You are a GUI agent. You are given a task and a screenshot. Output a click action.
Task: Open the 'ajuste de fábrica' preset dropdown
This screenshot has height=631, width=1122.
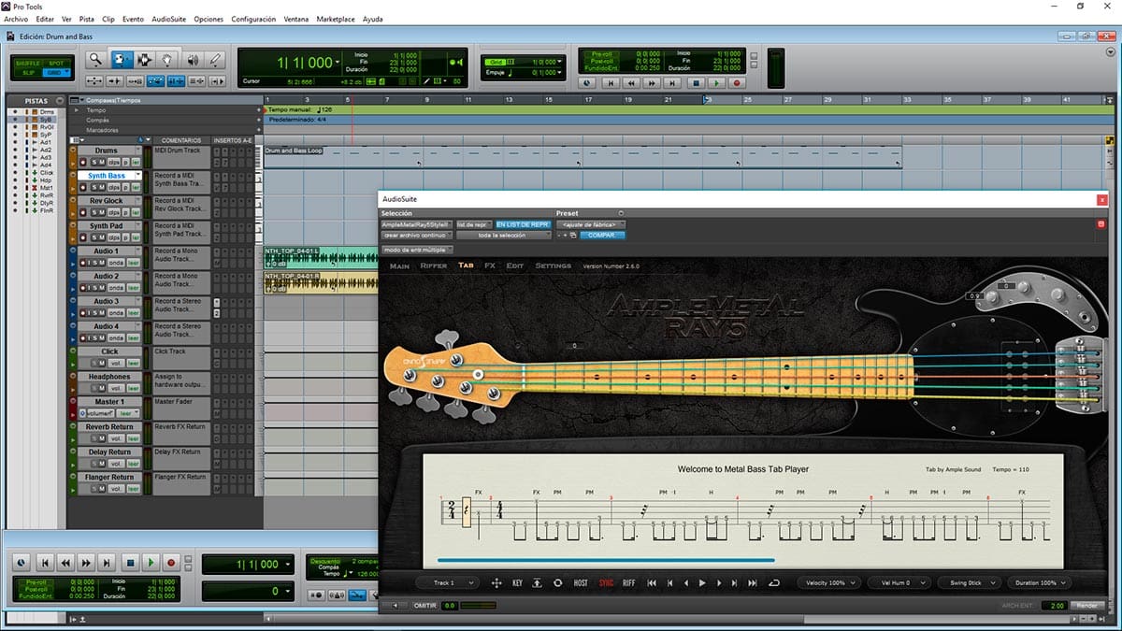591,224
